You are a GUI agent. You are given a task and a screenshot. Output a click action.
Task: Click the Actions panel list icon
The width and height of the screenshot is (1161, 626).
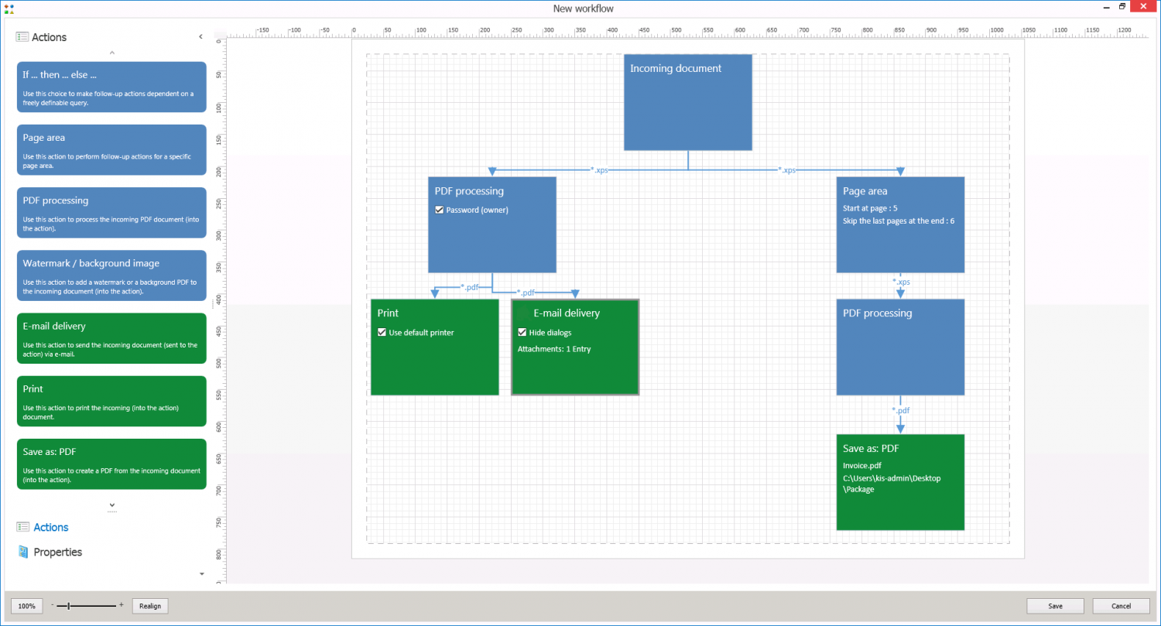pyautogui.click(x=22, y=37)
